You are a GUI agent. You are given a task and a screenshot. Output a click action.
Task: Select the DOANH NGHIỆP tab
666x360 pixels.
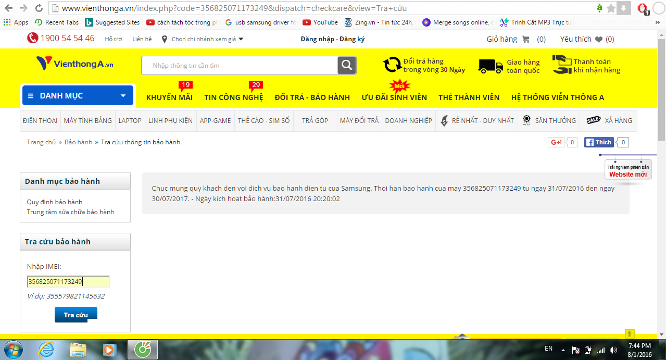click(x=408, y=120)
